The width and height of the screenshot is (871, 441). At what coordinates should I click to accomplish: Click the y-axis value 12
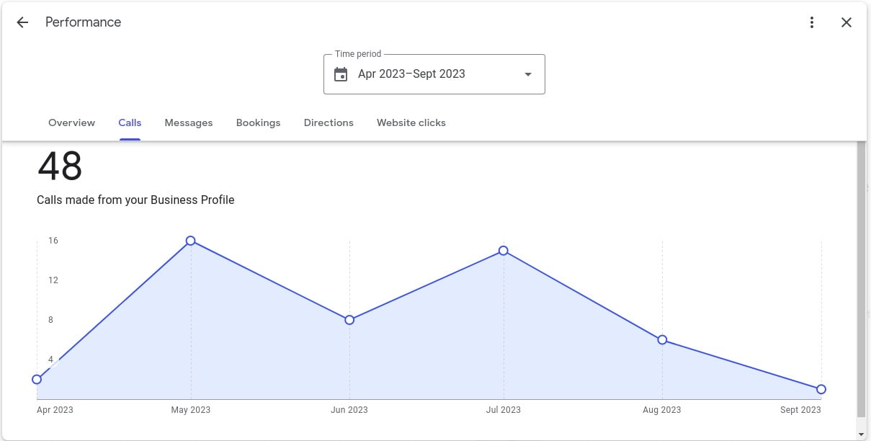click(x=53, y=280)
